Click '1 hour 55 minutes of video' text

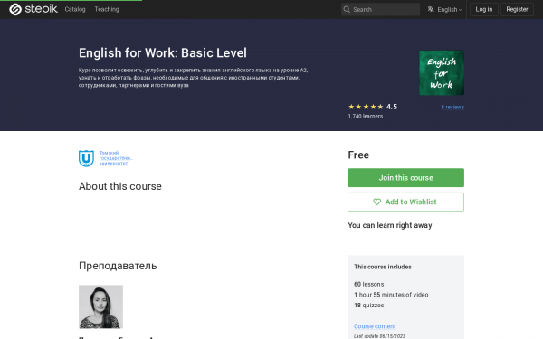coord(391,295)
